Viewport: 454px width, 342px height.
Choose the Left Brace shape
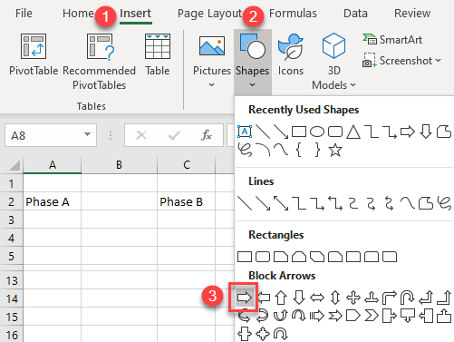pos(299,150)
